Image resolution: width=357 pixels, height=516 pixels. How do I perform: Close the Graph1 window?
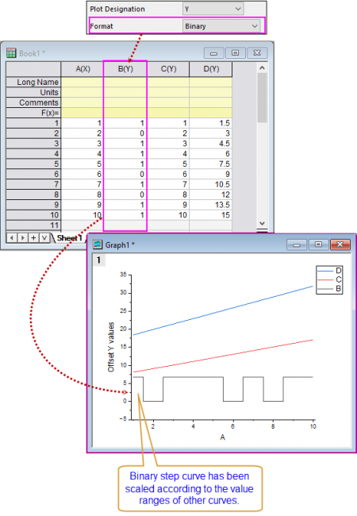[x=340, y=245]
